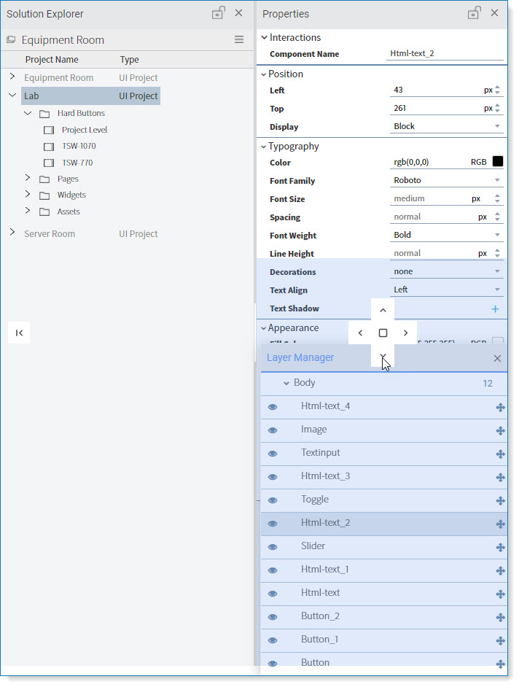Open the Decorations dropdown

[446, 271]
